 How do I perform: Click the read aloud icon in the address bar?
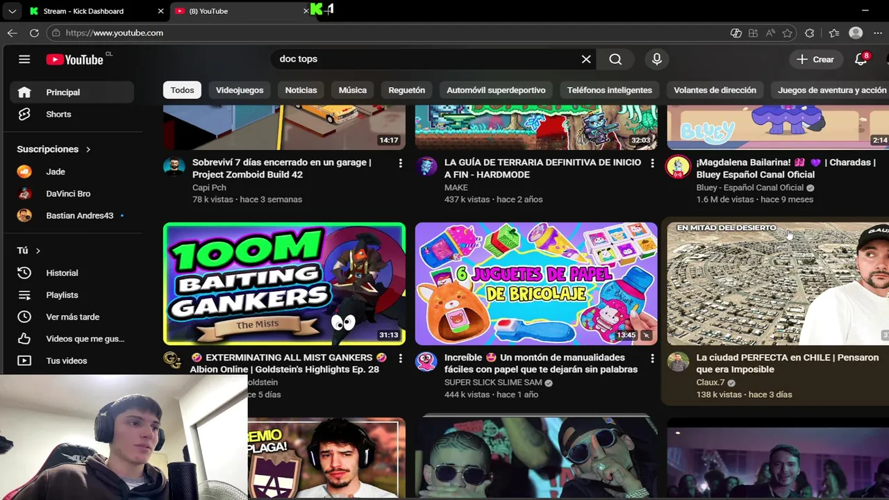(770, 33)
